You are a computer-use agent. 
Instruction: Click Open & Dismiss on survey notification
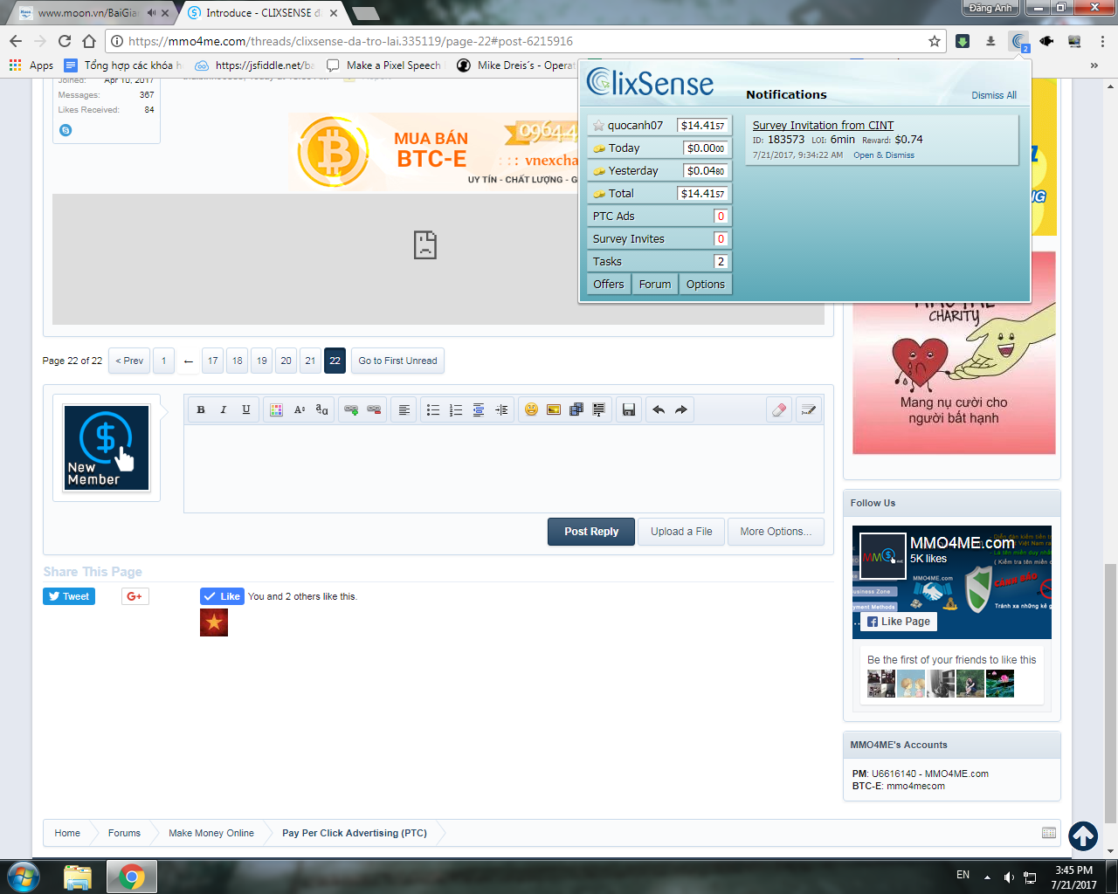pyautogui.click(x=884, y=155)
